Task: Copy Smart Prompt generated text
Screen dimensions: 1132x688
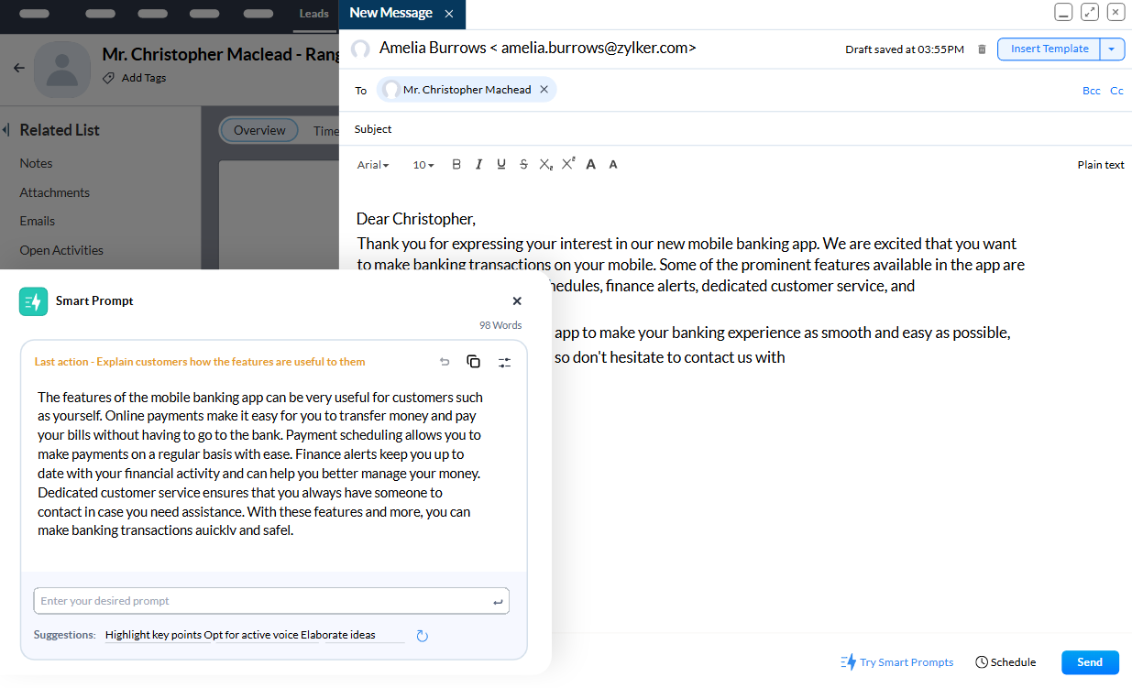Action: 474,362
